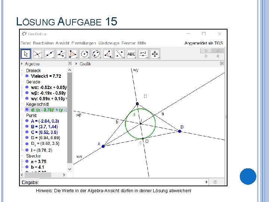Open the Fenster menu
The height and width of the screenshot is (202, 269).
128,43
